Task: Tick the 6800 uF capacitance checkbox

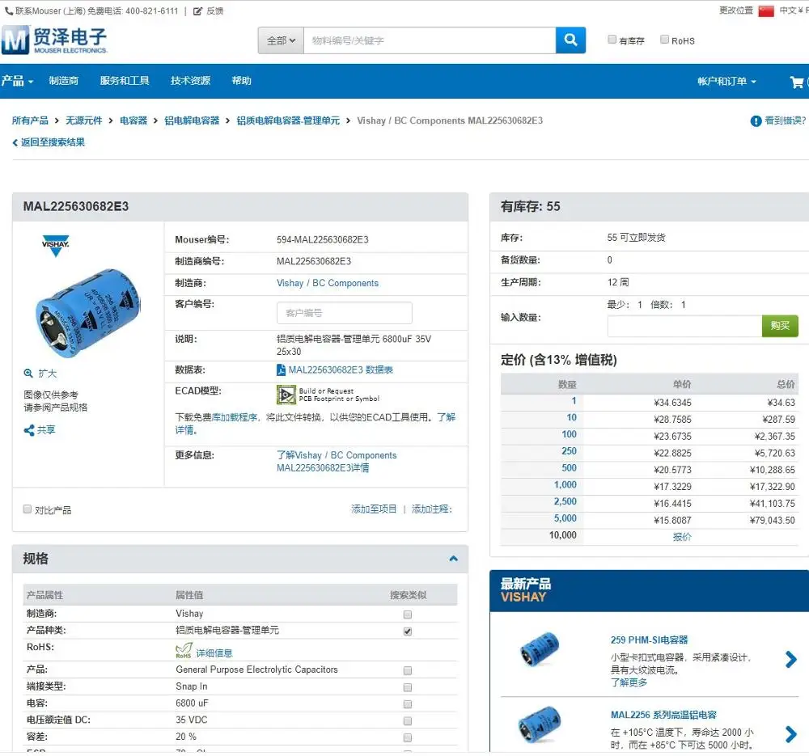Action: tap(408, 704)
